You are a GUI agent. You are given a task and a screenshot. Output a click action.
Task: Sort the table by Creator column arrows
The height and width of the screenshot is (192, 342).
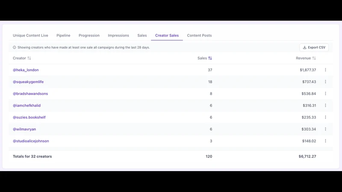(x=29, y=58)
